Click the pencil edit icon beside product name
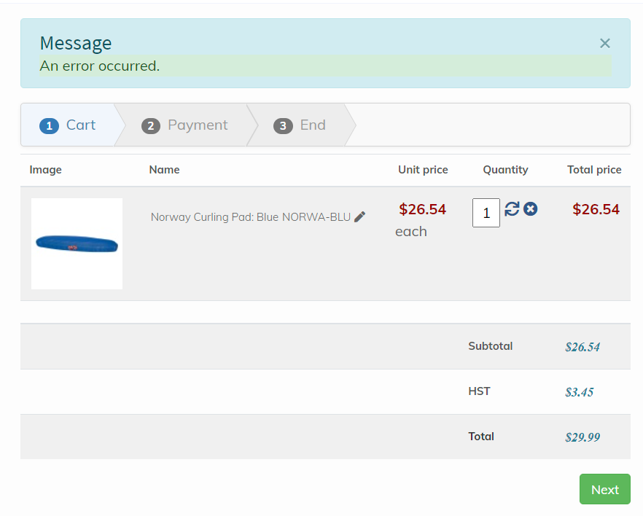The width and height of the screenshot is (643, 516). coord(359,217)
